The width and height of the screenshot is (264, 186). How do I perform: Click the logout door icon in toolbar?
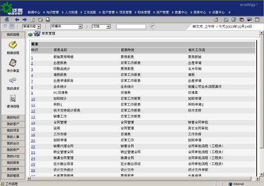tap(7, 19)
